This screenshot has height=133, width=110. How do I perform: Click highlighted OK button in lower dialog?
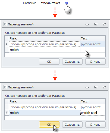49,125
